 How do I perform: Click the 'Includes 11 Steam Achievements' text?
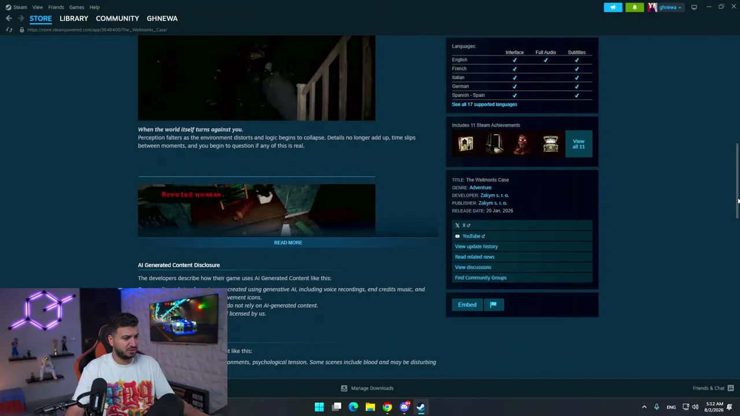pos(486,125)
